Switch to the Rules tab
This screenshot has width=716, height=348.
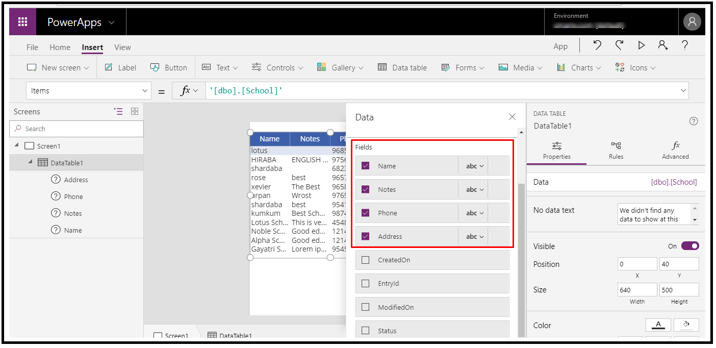[616, 151]
